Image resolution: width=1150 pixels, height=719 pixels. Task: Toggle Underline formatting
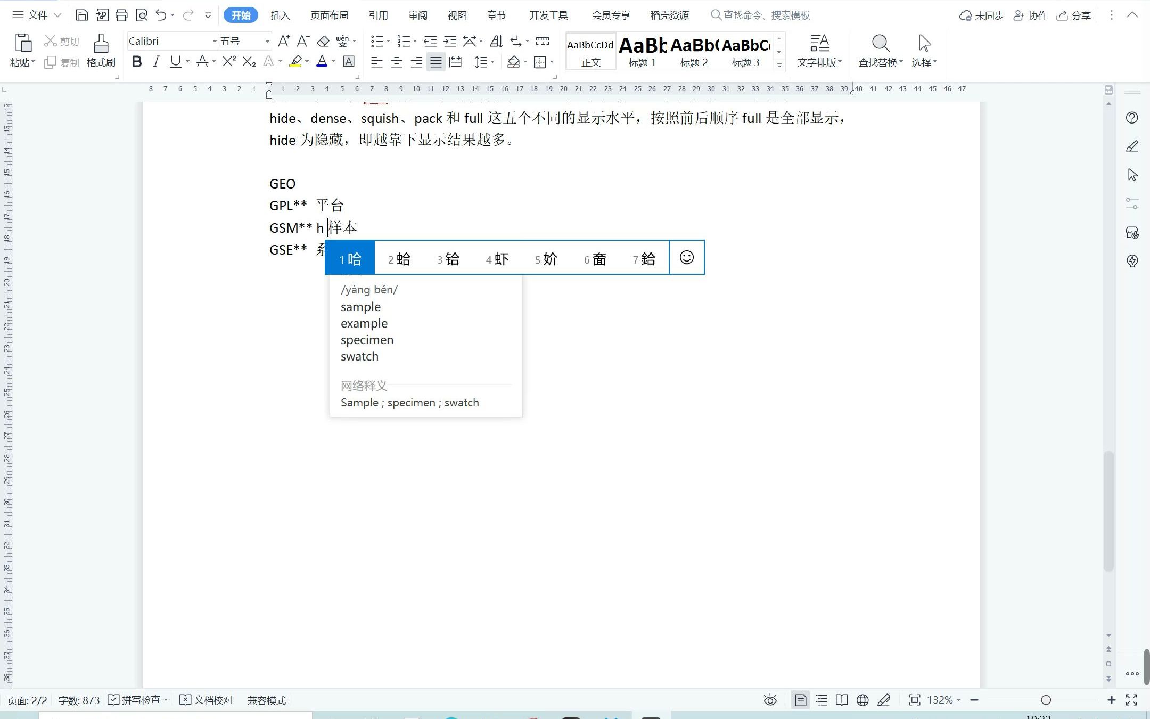pyautogui.click(x=175, y=62)
